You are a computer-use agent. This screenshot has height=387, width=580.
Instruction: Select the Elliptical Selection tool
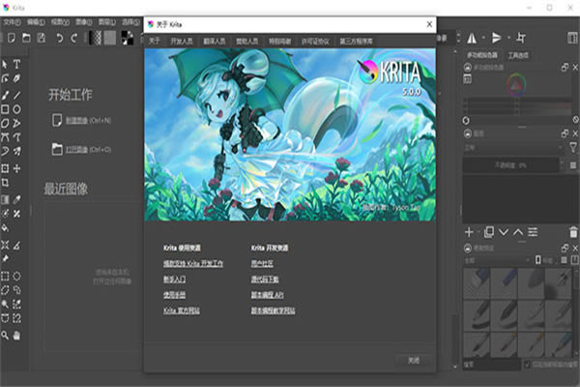(16, 276)
